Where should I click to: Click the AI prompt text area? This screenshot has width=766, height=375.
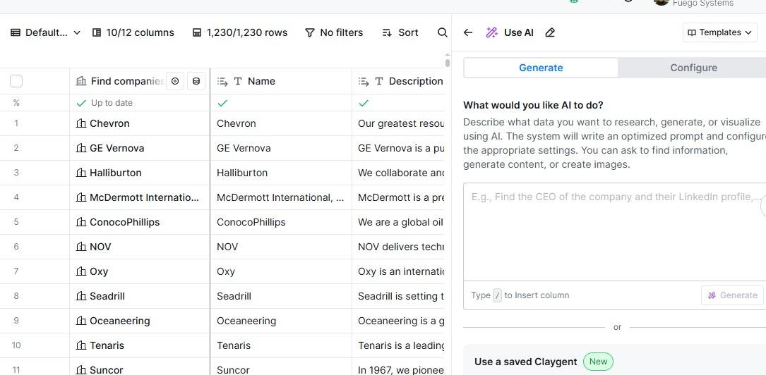(614, 232)
